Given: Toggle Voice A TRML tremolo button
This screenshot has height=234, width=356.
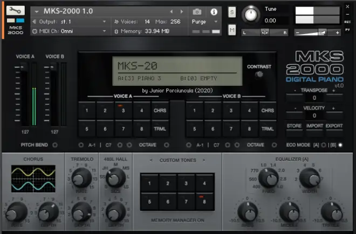Looking at the screenshot, I should (160, 129).
